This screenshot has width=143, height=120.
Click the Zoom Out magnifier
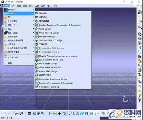tap(73, 113)
